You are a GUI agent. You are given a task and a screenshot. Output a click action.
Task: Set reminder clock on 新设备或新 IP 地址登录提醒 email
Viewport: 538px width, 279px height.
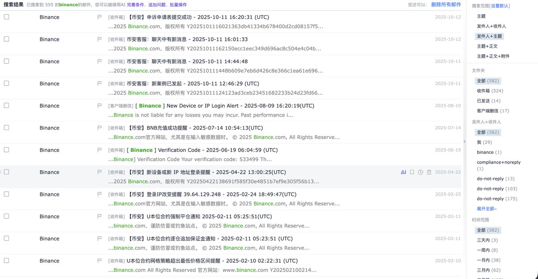point(421,172)
